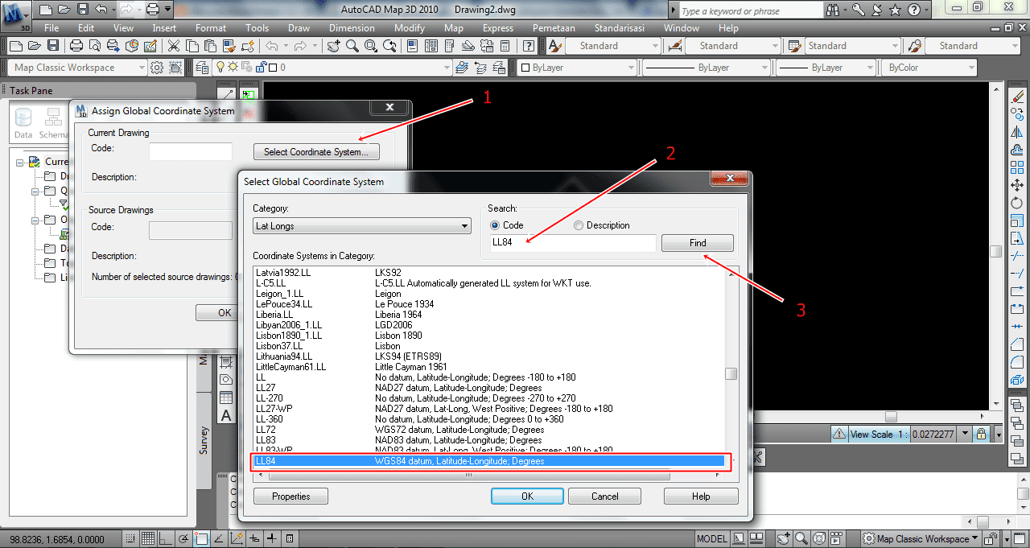This screenshot has height=548, width=1030.
Task: Select the Cut scissors icon
Action: (173, 46)
